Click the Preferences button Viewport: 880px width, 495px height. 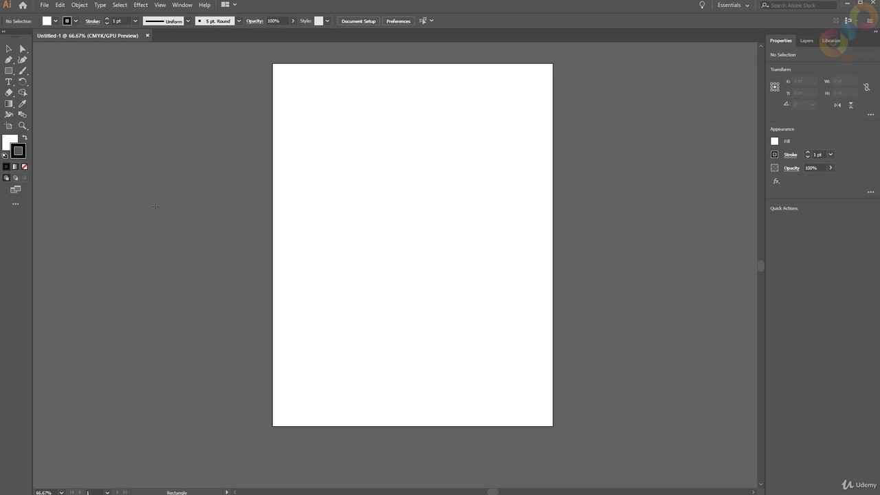(x=398, y=21)
